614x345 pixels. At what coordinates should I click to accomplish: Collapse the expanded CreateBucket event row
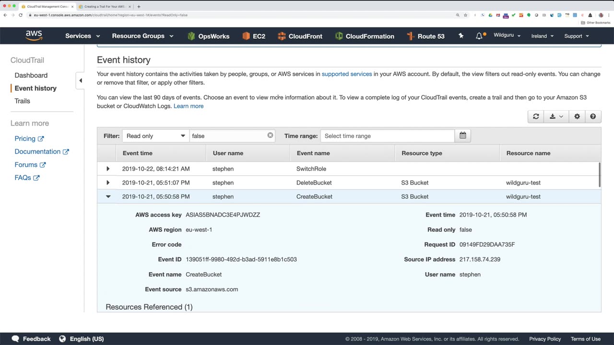pyautogui.click(x=108, y=196)
